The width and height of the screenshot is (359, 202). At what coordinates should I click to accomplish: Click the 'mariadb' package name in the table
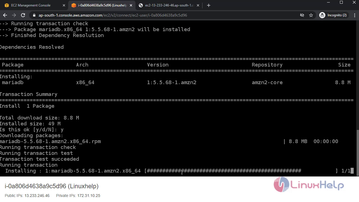tap(13, 82)
